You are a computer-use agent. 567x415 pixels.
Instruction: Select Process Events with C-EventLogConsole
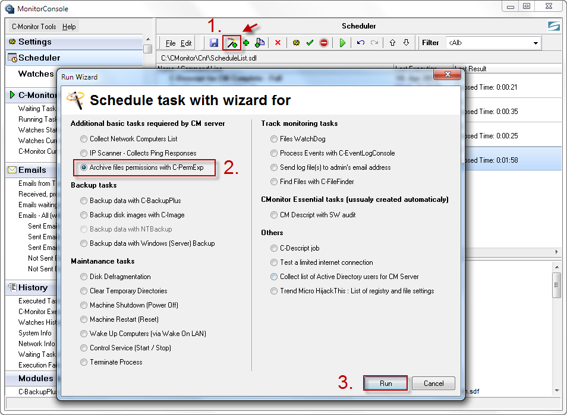click(x=333, y=153)
